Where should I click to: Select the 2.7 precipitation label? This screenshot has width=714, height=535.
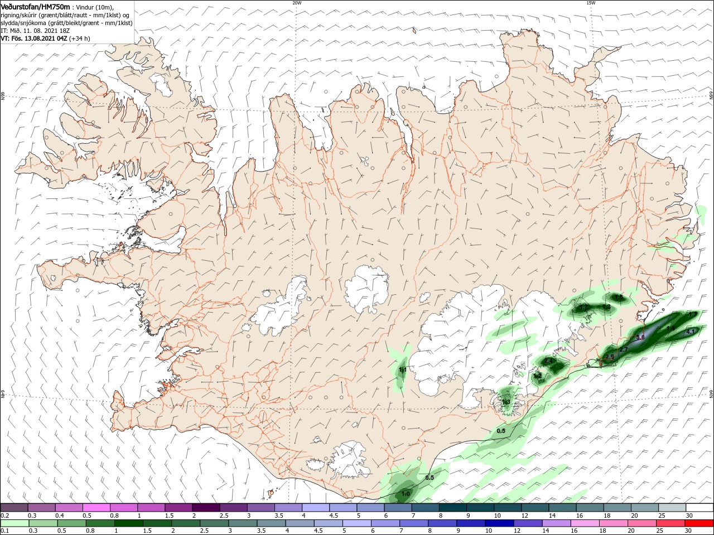click(624, 349)
